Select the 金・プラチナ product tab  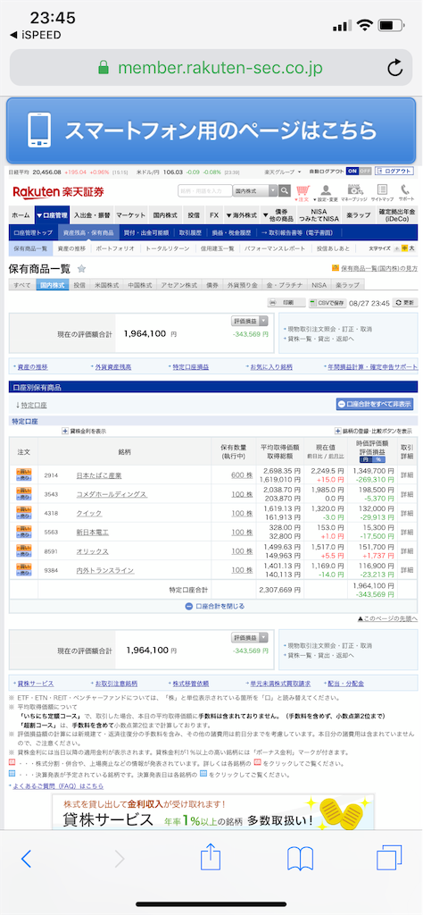285,285
